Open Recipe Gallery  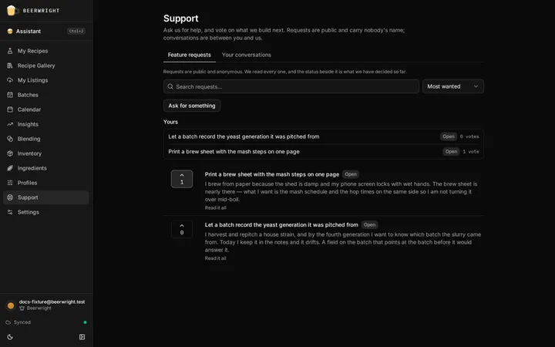click(x=46, y=66)
